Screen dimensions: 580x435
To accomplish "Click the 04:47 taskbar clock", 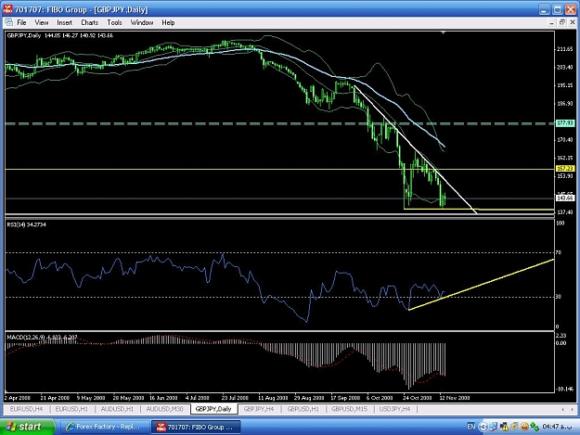I will [x=557, y=427].
